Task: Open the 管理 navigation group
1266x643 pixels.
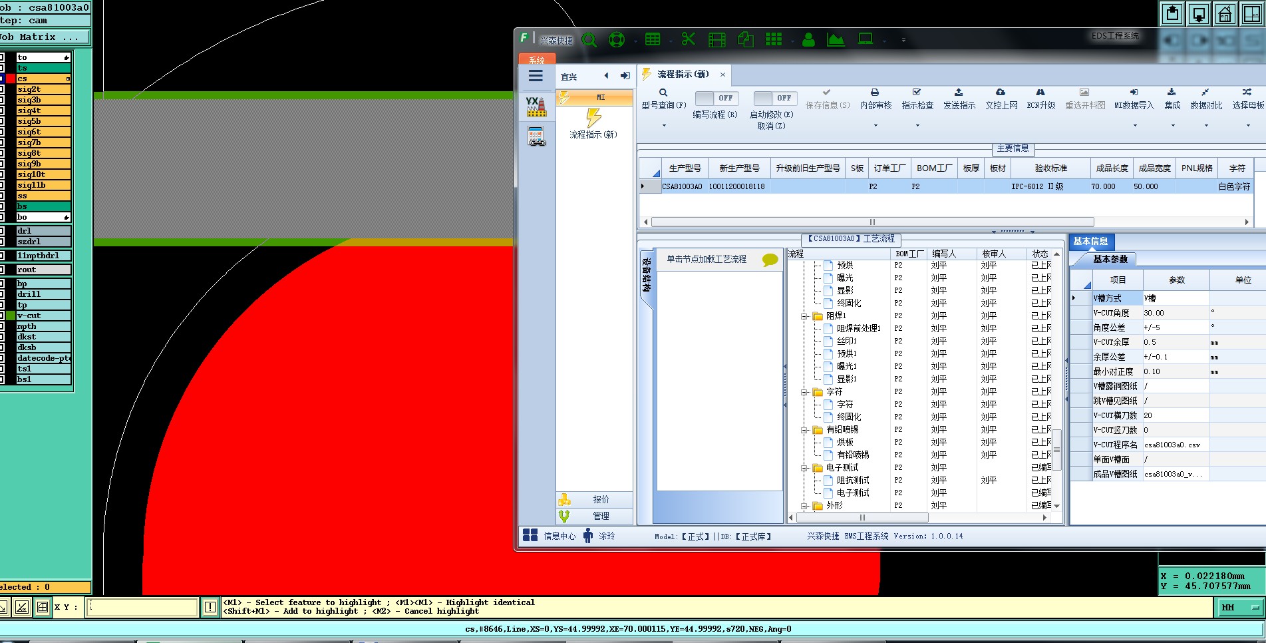Action: [x=594, y=516]
